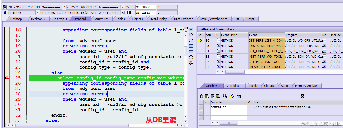The height and width of the screenshot is (128, 343).
Task: Click the stack table scroll right arrow
Action: pos(222,72)
